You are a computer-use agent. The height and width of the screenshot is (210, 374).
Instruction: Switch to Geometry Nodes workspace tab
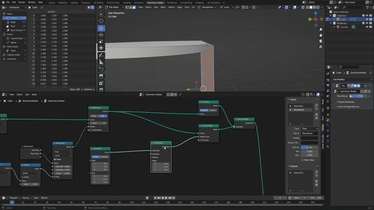(x=155, y=2)
